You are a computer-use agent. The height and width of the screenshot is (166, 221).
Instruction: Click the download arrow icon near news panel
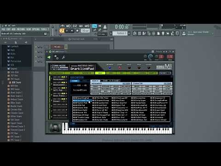pos(184,33)
